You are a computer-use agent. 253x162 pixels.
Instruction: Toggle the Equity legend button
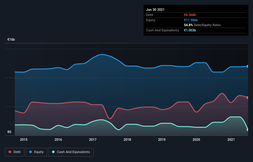36,152
